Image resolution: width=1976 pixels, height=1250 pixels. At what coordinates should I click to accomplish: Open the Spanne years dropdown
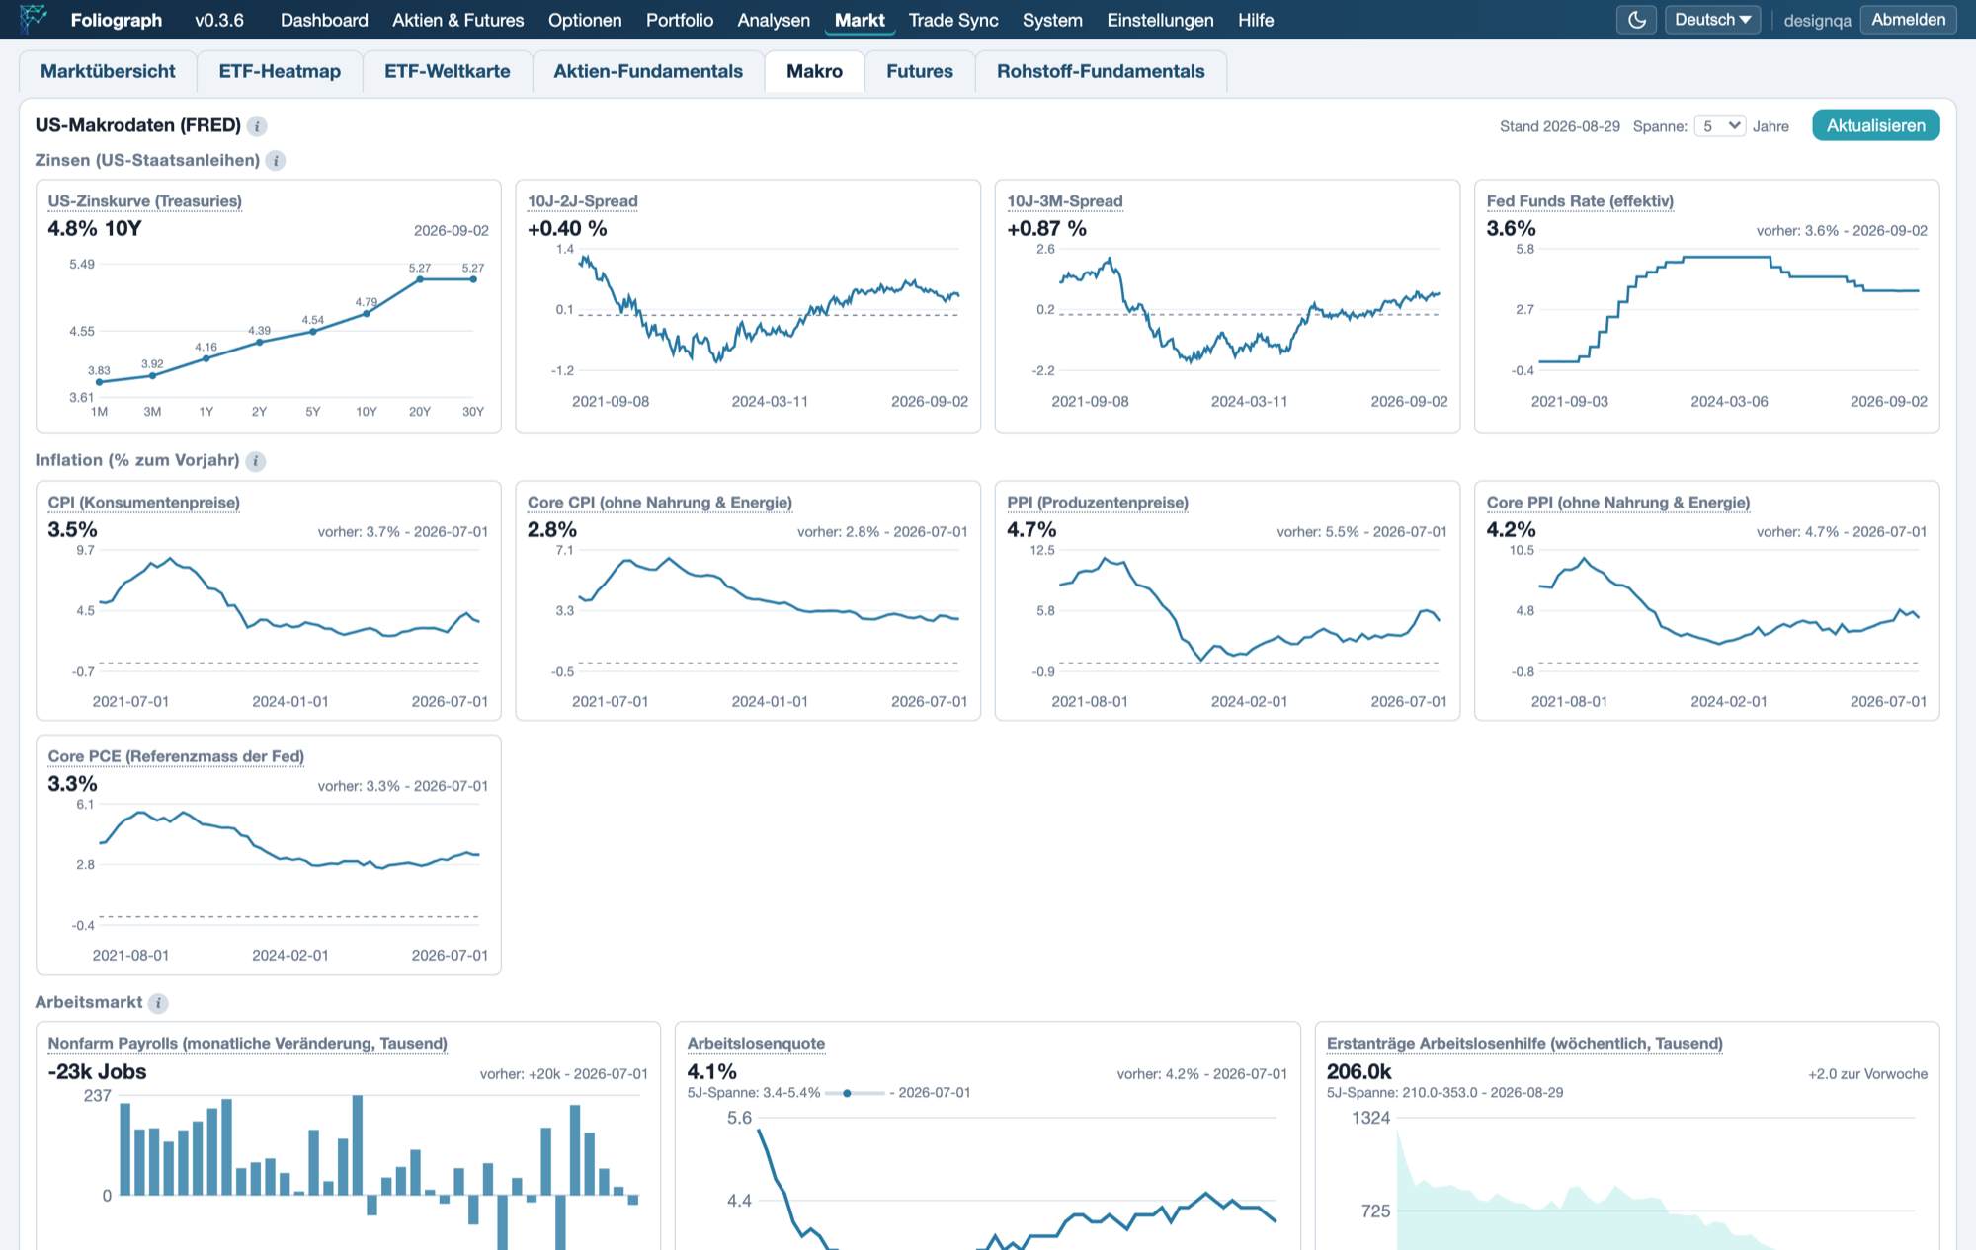click(x=1720, y=126)
